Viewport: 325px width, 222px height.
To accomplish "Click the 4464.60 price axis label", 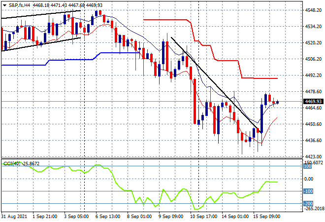I will pos(313,108).
